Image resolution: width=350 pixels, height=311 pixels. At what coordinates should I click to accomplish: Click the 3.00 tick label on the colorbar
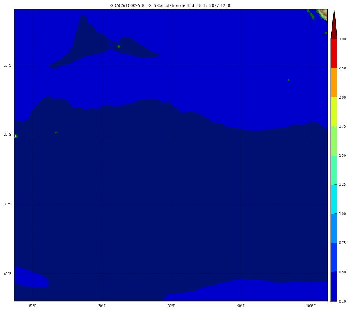[x=342, y=39]
